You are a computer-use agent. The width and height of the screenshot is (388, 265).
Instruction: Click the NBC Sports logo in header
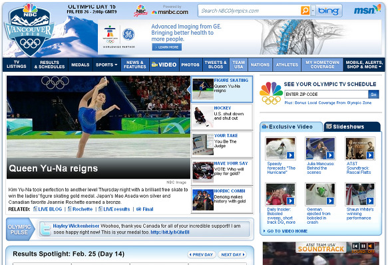141,11
